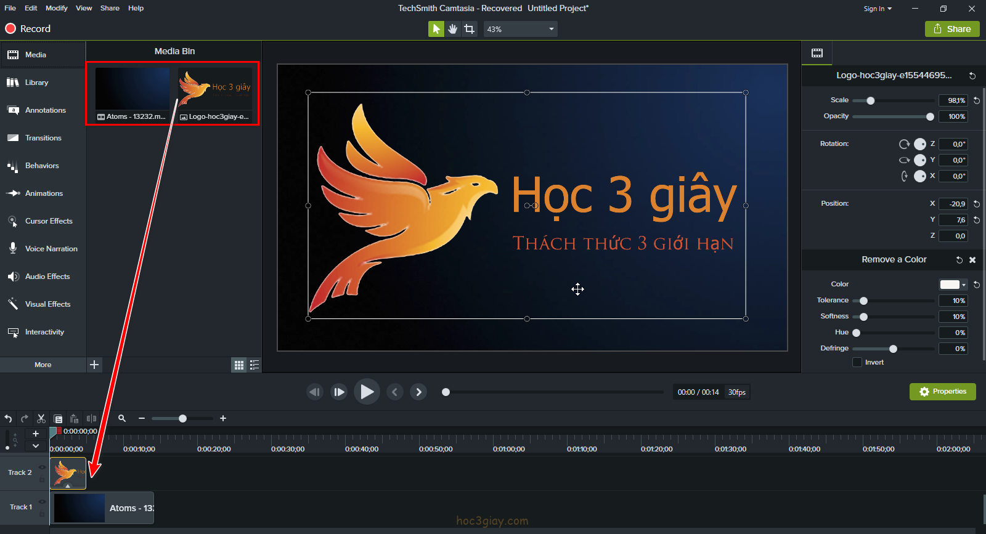This screenshot has height=534, width=986.
Task: Cut selection with the scissors icon
Action: point(41,418)
